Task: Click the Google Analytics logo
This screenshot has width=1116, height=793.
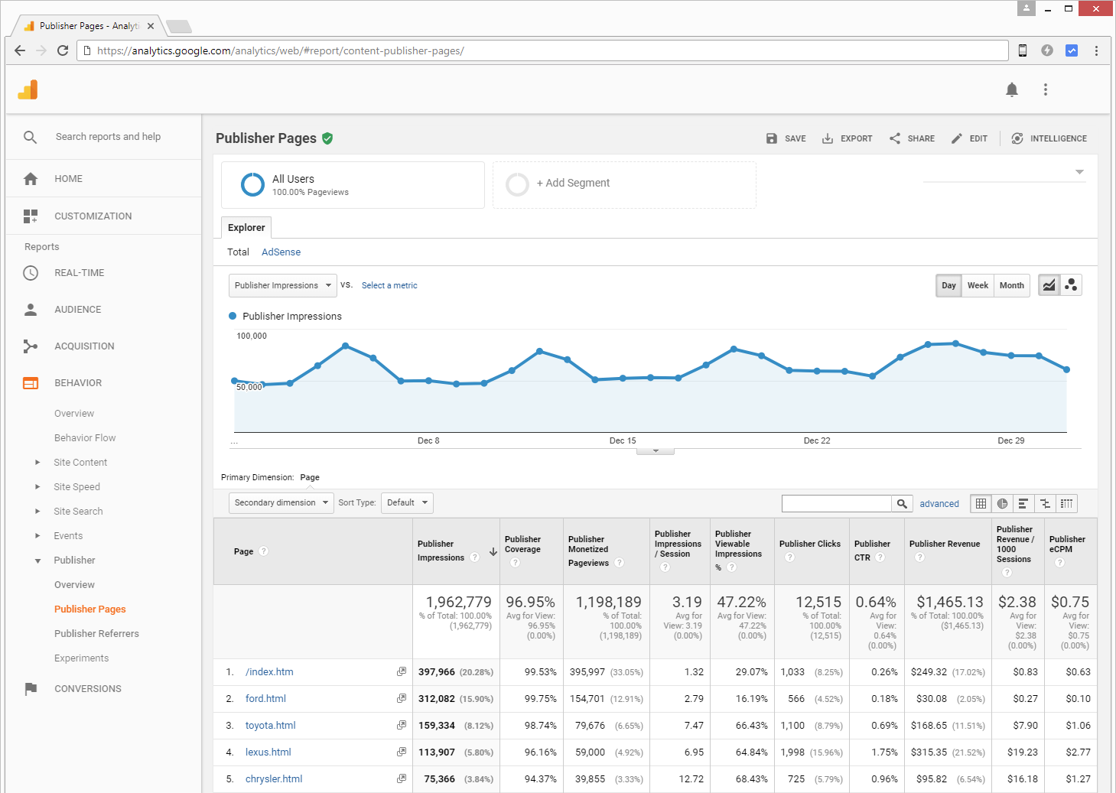Action: coord(28,89)
